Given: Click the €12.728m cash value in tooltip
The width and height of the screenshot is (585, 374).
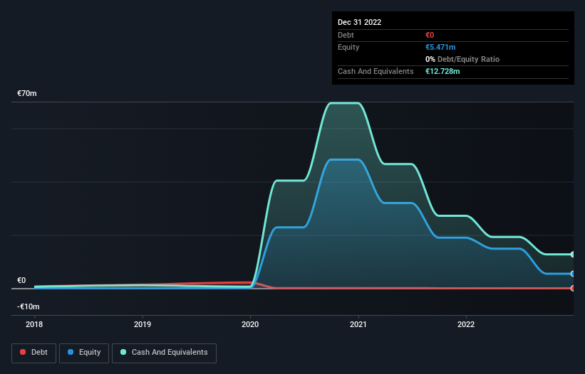Looking at the screenshot, I should coord(442,71).
